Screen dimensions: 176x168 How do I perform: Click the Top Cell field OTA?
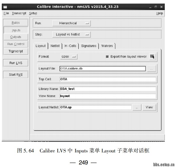108,79
